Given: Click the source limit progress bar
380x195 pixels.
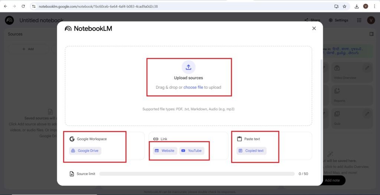Looking at the screenshot, I should coord(197,174).
